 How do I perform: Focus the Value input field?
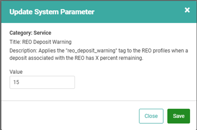[42, 82]
